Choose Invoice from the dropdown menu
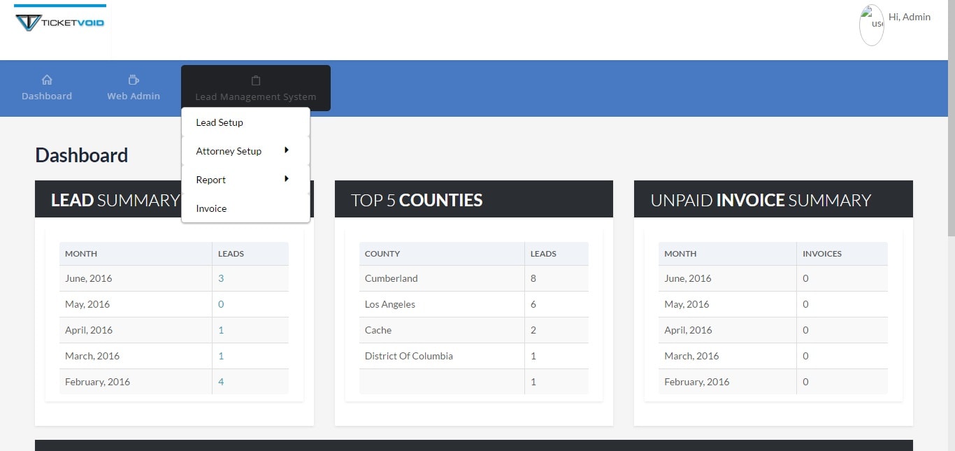Viewport: 955px width, 451px height. click(211, 208)
